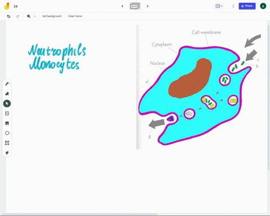Open the more options menu
The height and width of the screenshot is (216, 270).
pos(233,6)
